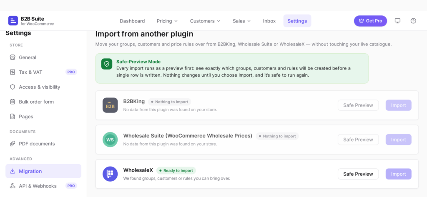Click the Get Pro button
The height and width of the screenshot is (197, 427).
tap(370, 21)
